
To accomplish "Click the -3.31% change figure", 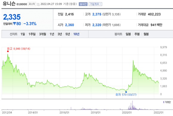I will click(x=30, y=24).
